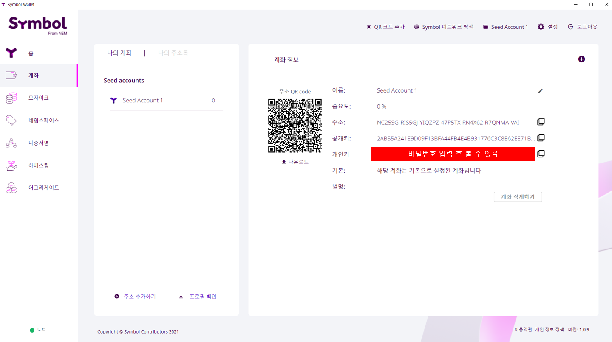Click the public key value 2AB55A241E9D

456,138
